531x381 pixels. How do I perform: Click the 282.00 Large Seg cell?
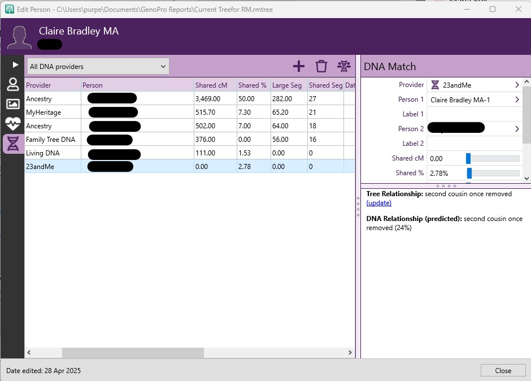(289, 98)
